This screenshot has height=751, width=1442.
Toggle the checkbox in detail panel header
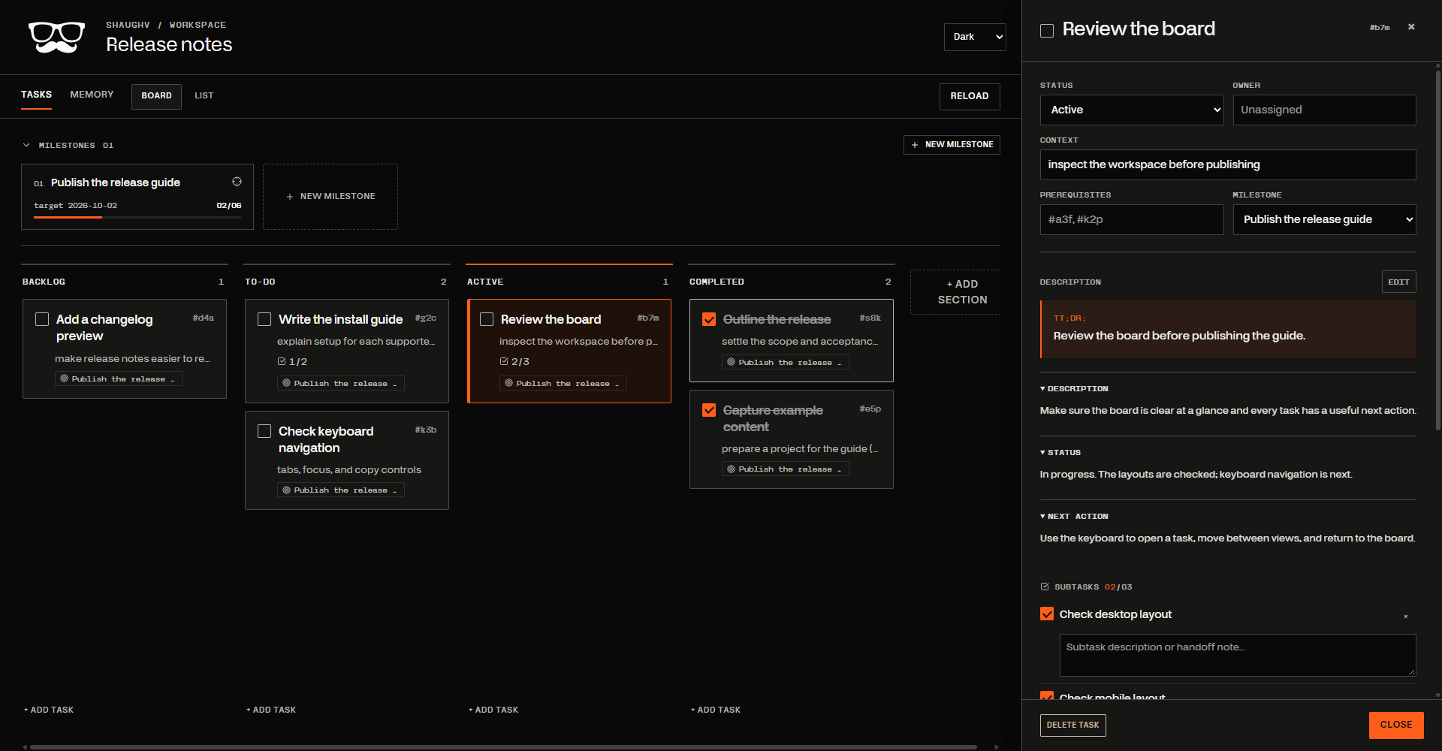coord(1047,31)
